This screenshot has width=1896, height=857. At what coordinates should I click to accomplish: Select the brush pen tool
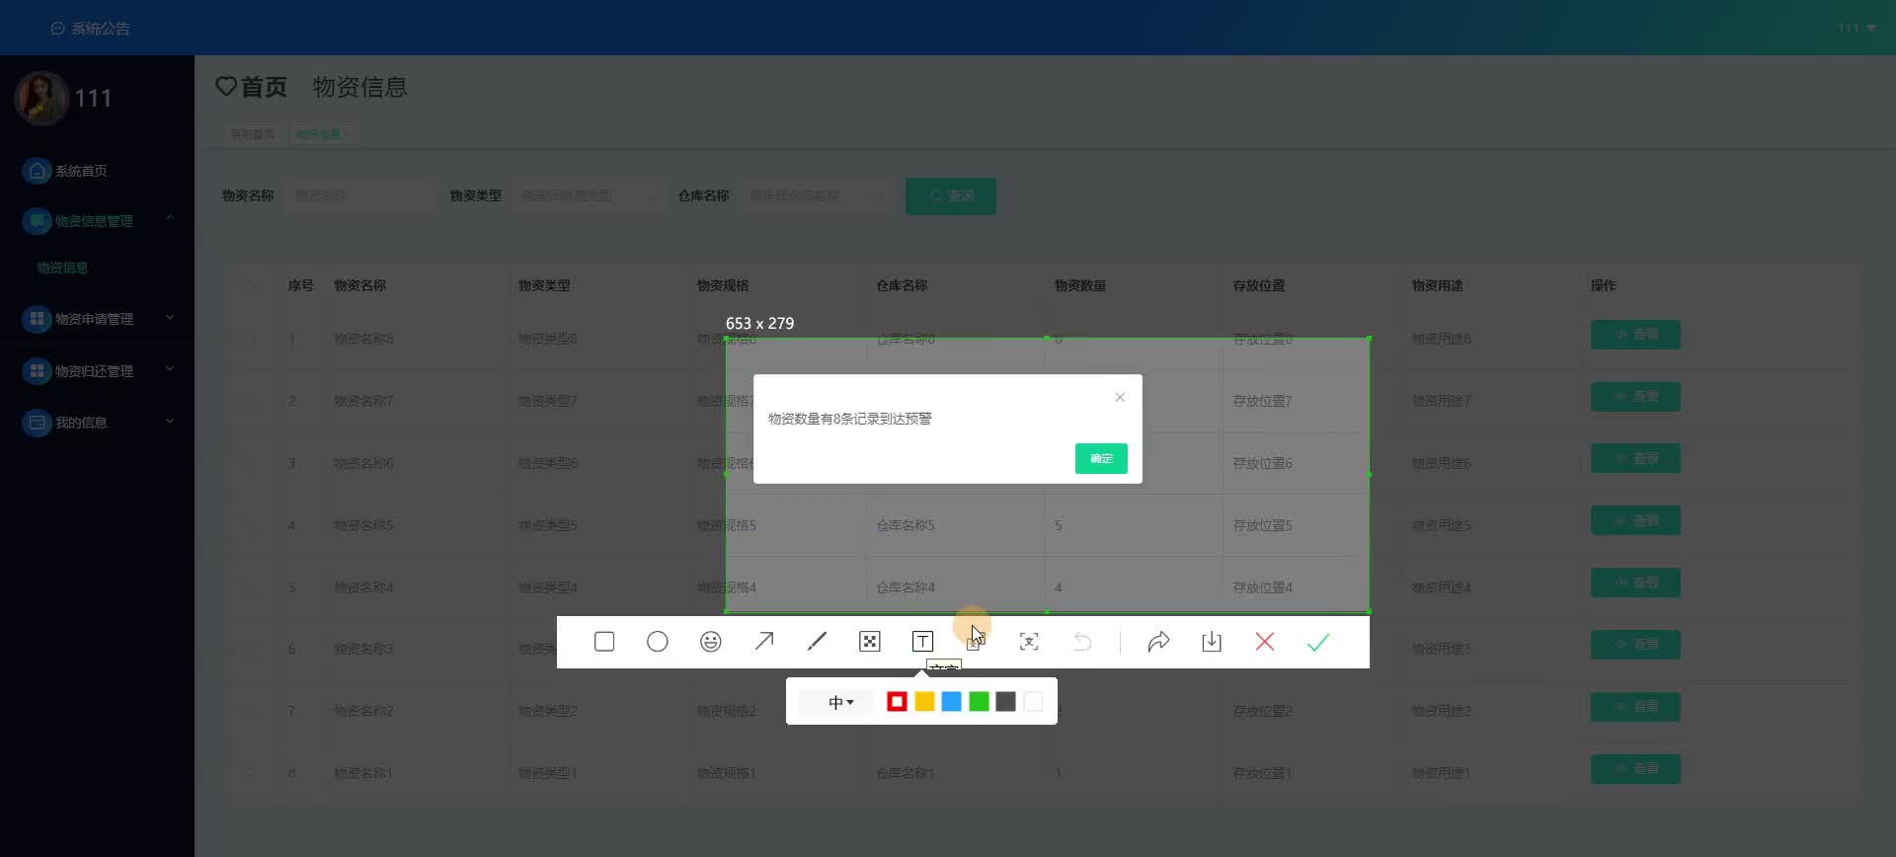817,642
